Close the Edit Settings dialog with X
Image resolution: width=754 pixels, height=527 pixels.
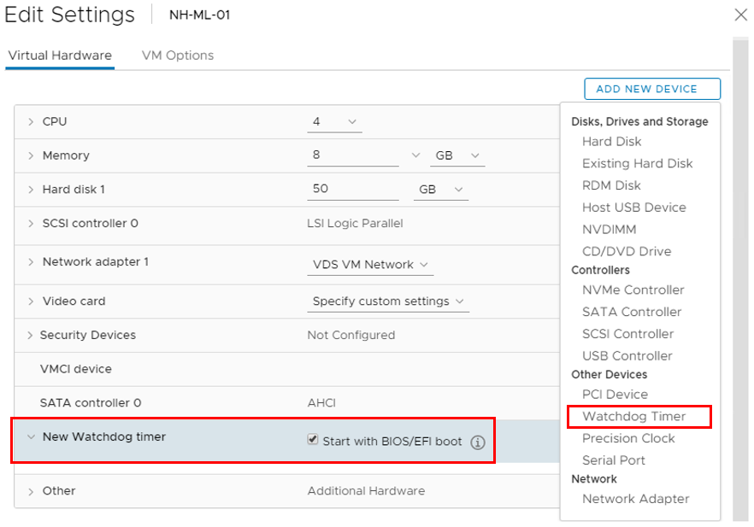pos(740,15)
